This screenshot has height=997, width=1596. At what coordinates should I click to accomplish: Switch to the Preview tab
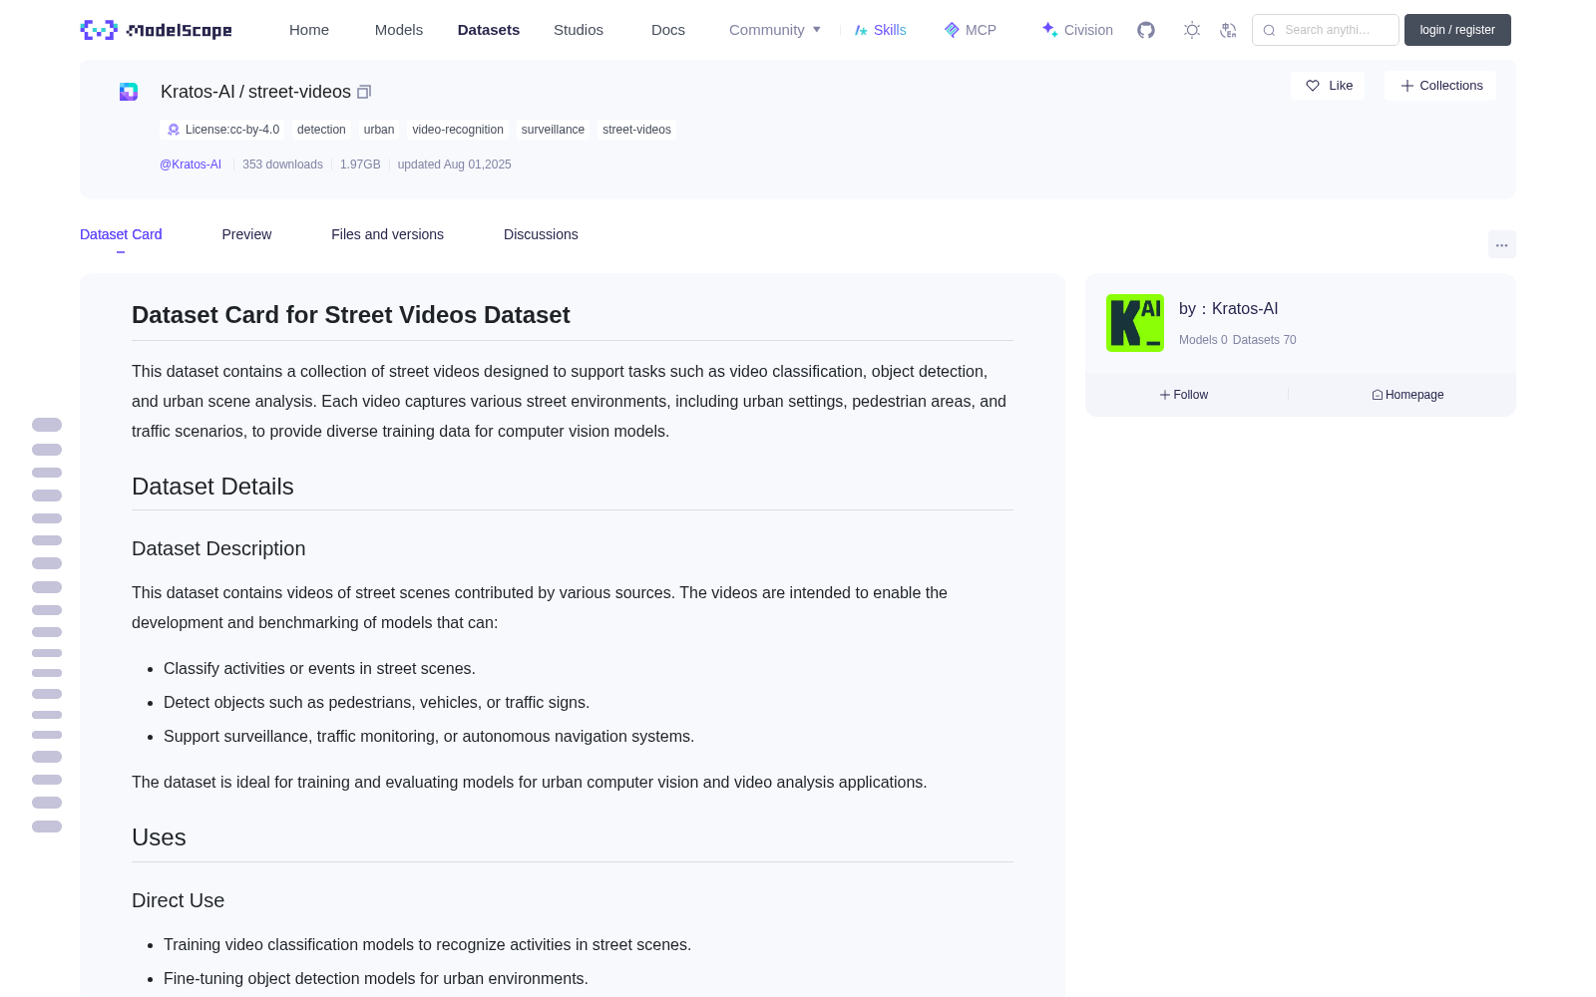tap(246, 234)
